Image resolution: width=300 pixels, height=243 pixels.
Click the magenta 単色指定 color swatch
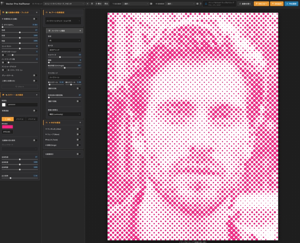[7, 127]
